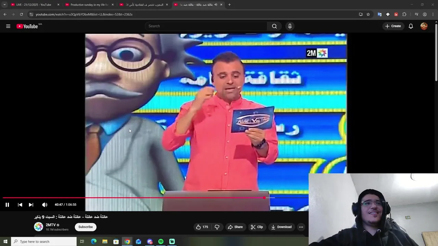Open the tab search dropdown arrow
Viewport: 438px width, 246px height.
click(x=4, y=5)
